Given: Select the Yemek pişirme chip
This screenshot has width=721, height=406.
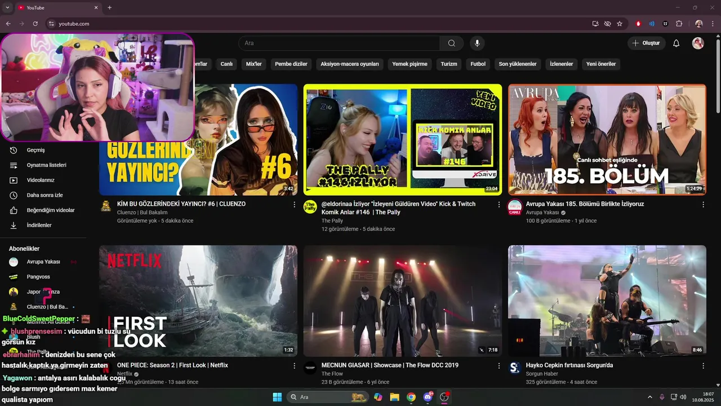Looking at the screenshot, I should point(410,64).
